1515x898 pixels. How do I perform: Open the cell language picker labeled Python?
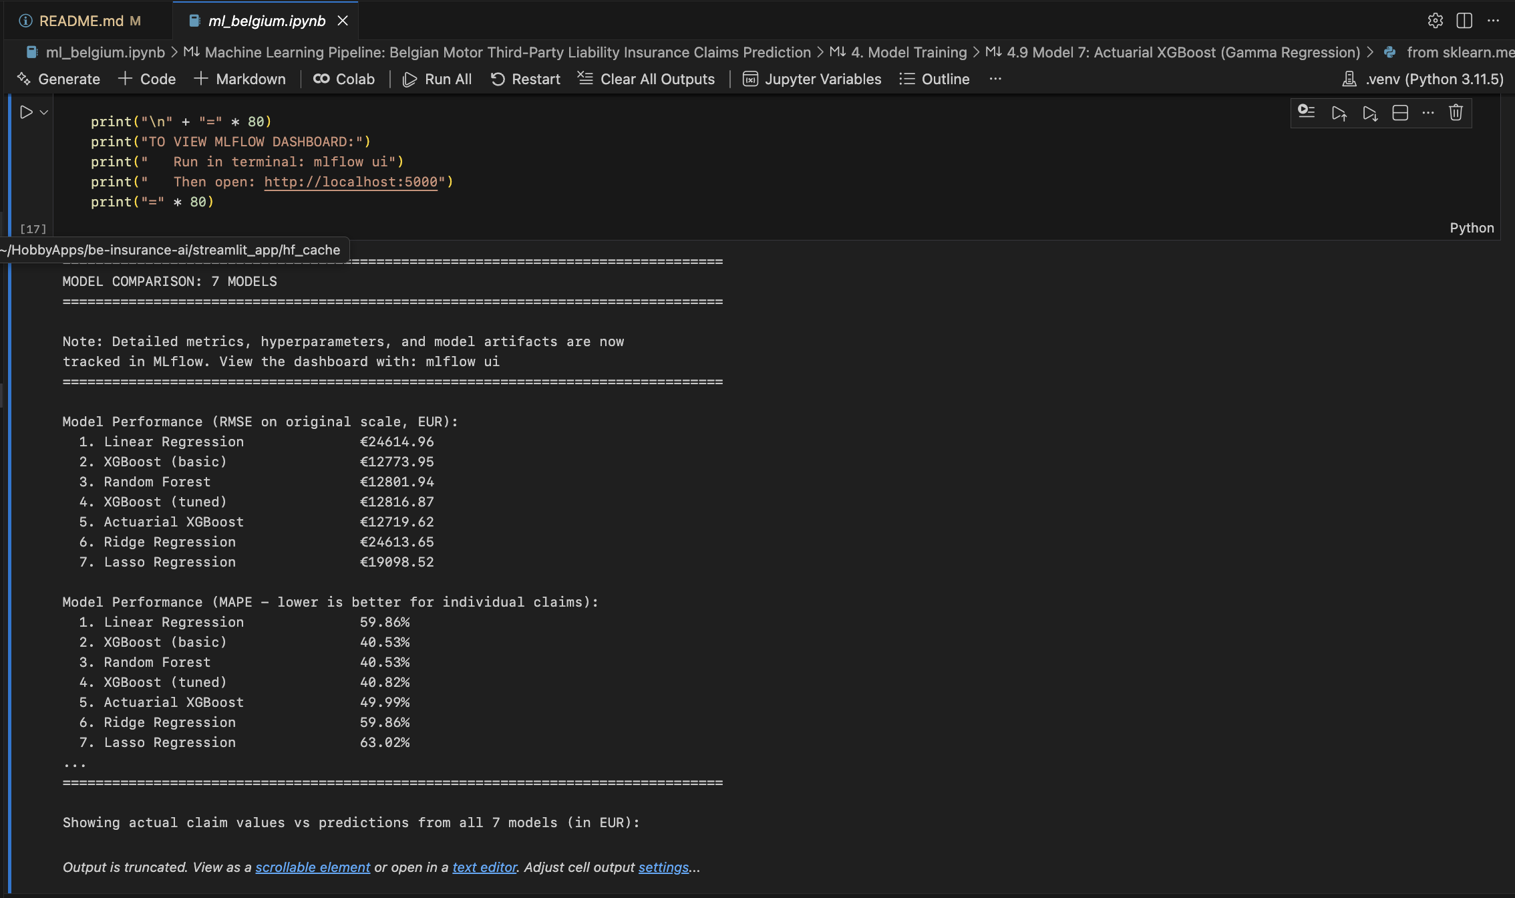coord(1471,228)
